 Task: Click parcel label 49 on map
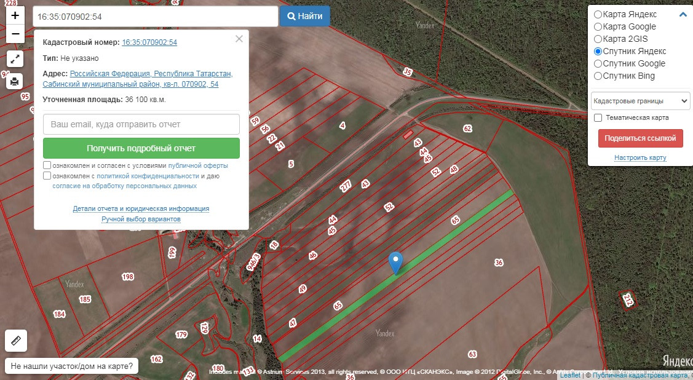click(303, 289)
